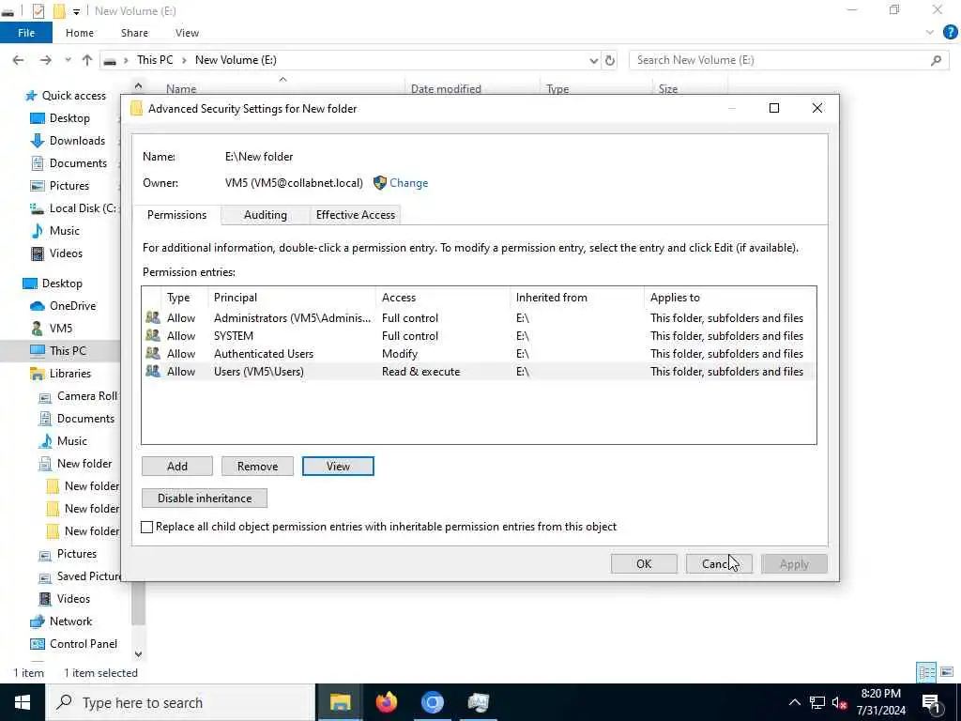Click the This PC breadcrumb arrow
This screenshot has width=961, height=721.
pyautogui.click(x=184, y=60)
